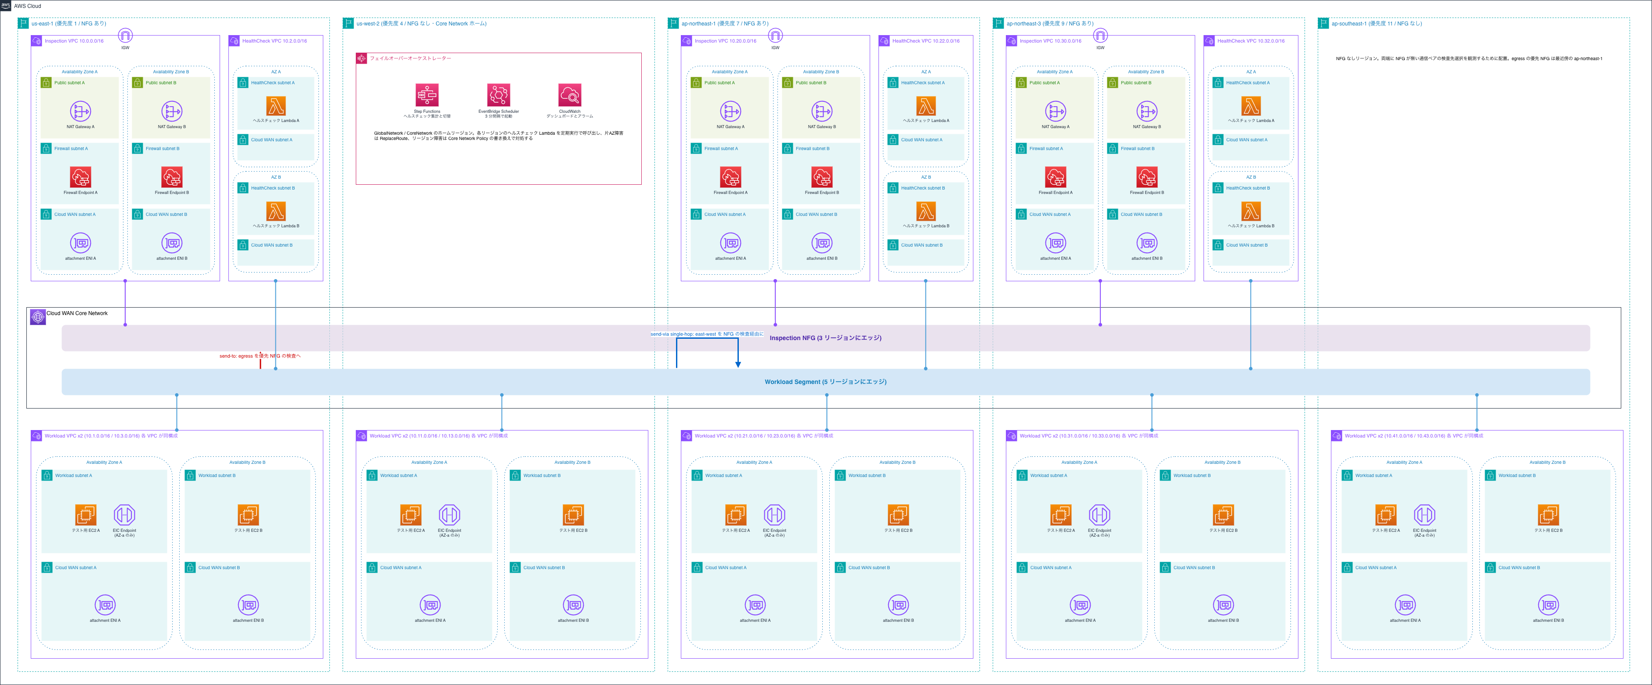Image resolution: width=1652 pixels, height=685 pixels.
Task: Click the 'GlobalNetwork / CoreNetwork' orchestrator description text
Action: coord(499,136)
